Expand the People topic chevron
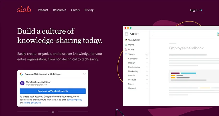This screenshot has width=219, height=116. click(x=147, y=75)
